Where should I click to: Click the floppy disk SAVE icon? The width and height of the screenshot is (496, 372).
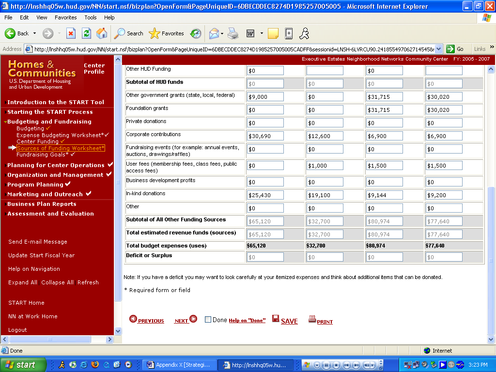276,319
